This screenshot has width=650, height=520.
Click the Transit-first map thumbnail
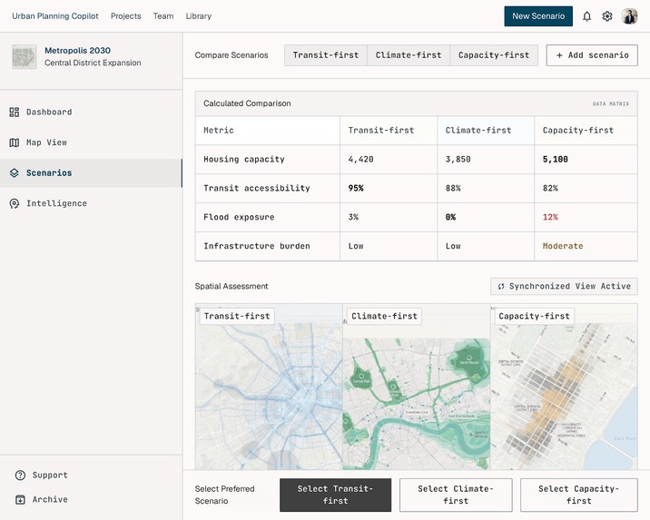coord(269,387)
